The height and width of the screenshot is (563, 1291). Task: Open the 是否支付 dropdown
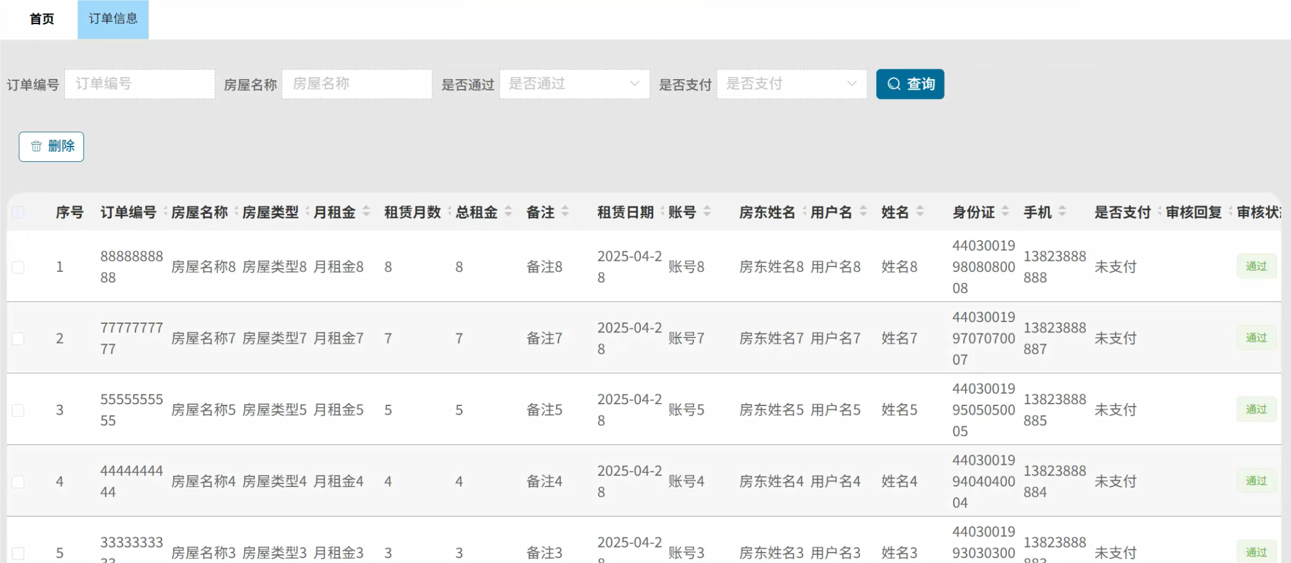[x=791, y=84]
